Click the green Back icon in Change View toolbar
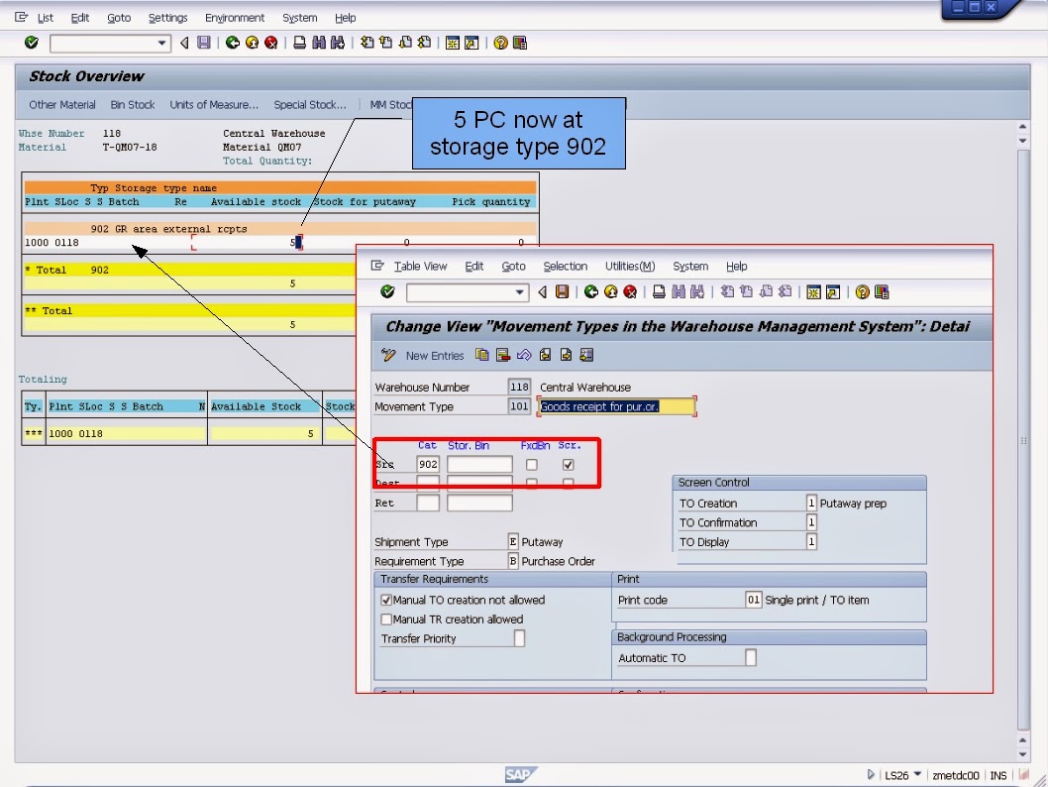Screen dimensions: 1048x787 click(590, 291)
